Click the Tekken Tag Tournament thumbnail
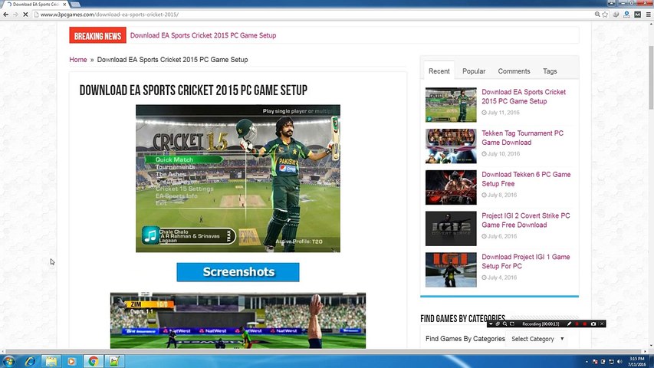Image resolution: width=654 pixels, height=368 pixels. click(451, 146)
